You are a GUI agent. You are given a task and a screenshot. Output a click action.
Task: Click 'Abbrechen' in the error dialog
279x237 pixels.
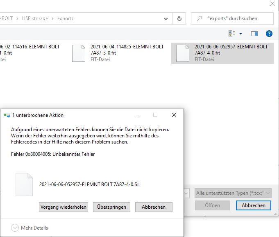point(154,207)
